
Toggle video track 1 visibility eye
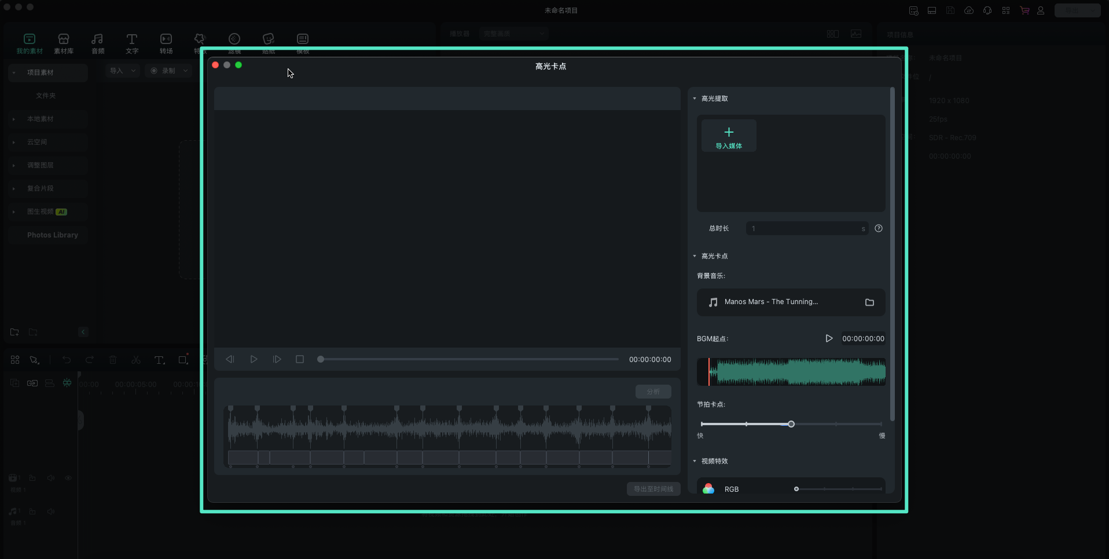68,478
